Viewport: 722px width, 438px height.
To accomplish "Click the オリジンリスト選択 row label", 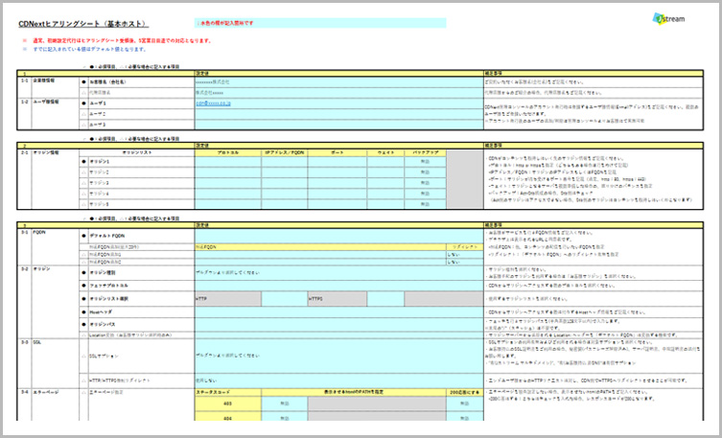I will (x=108, y=299).
